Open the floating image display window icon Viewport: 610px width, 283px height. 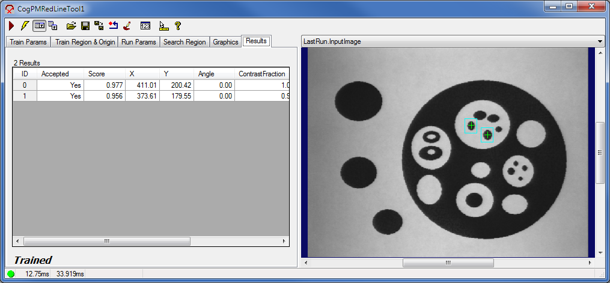click(53, 26)
